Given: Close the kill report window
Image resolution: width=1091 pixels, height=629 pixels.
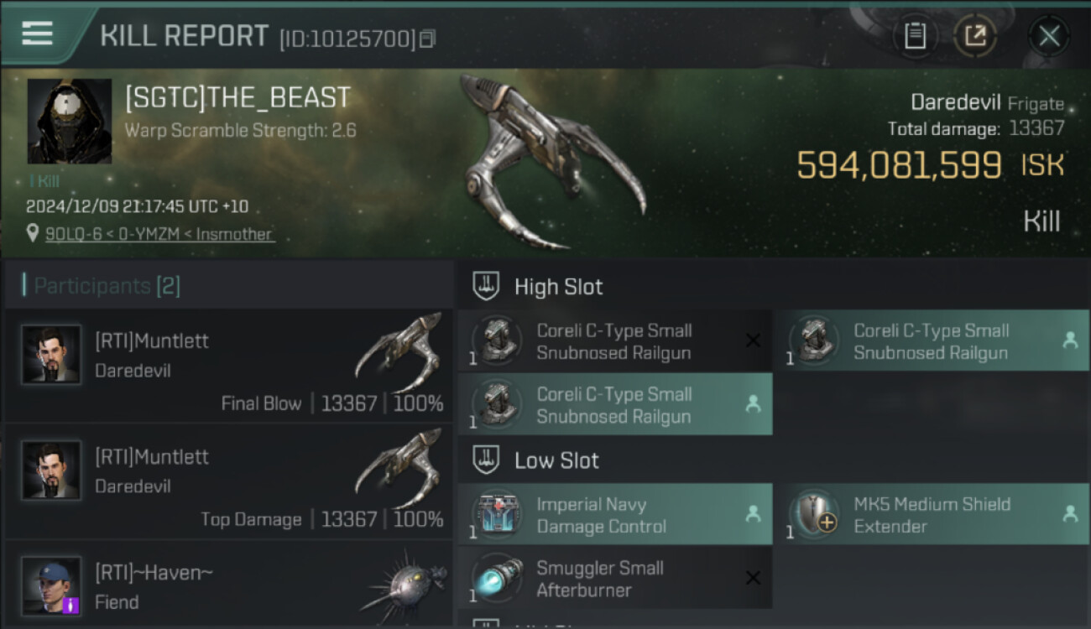Looking at the screenshot, I should click(x=1049, y=35).
